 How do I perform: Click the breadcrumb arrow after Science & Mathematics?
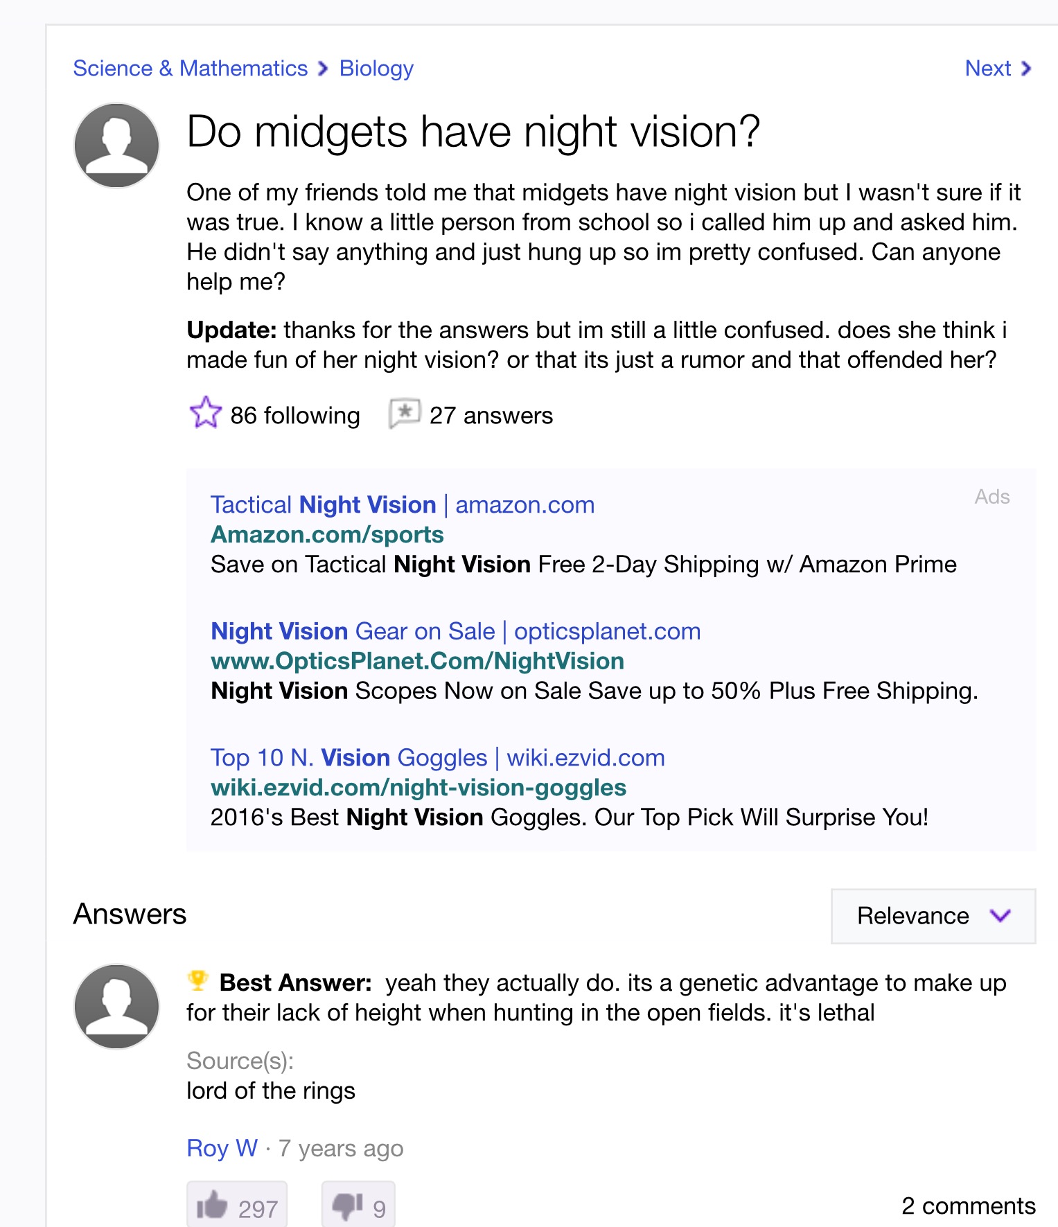pos(321,69)
